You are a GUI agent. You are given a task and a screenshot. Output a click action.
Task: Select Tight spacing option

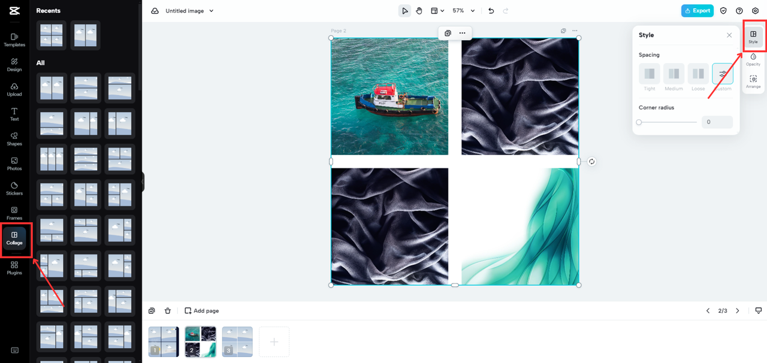[x=650, y=74]
